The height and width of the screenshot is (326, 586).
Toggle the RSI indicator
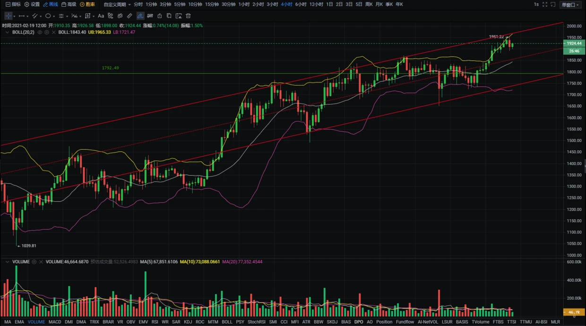155,322
